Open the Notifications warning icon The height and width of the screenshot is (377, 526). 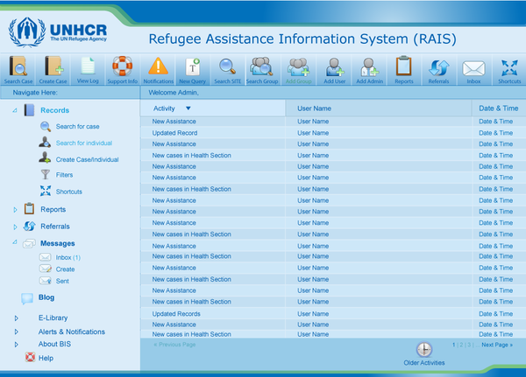pyautogui.click(x=158, y=67)
